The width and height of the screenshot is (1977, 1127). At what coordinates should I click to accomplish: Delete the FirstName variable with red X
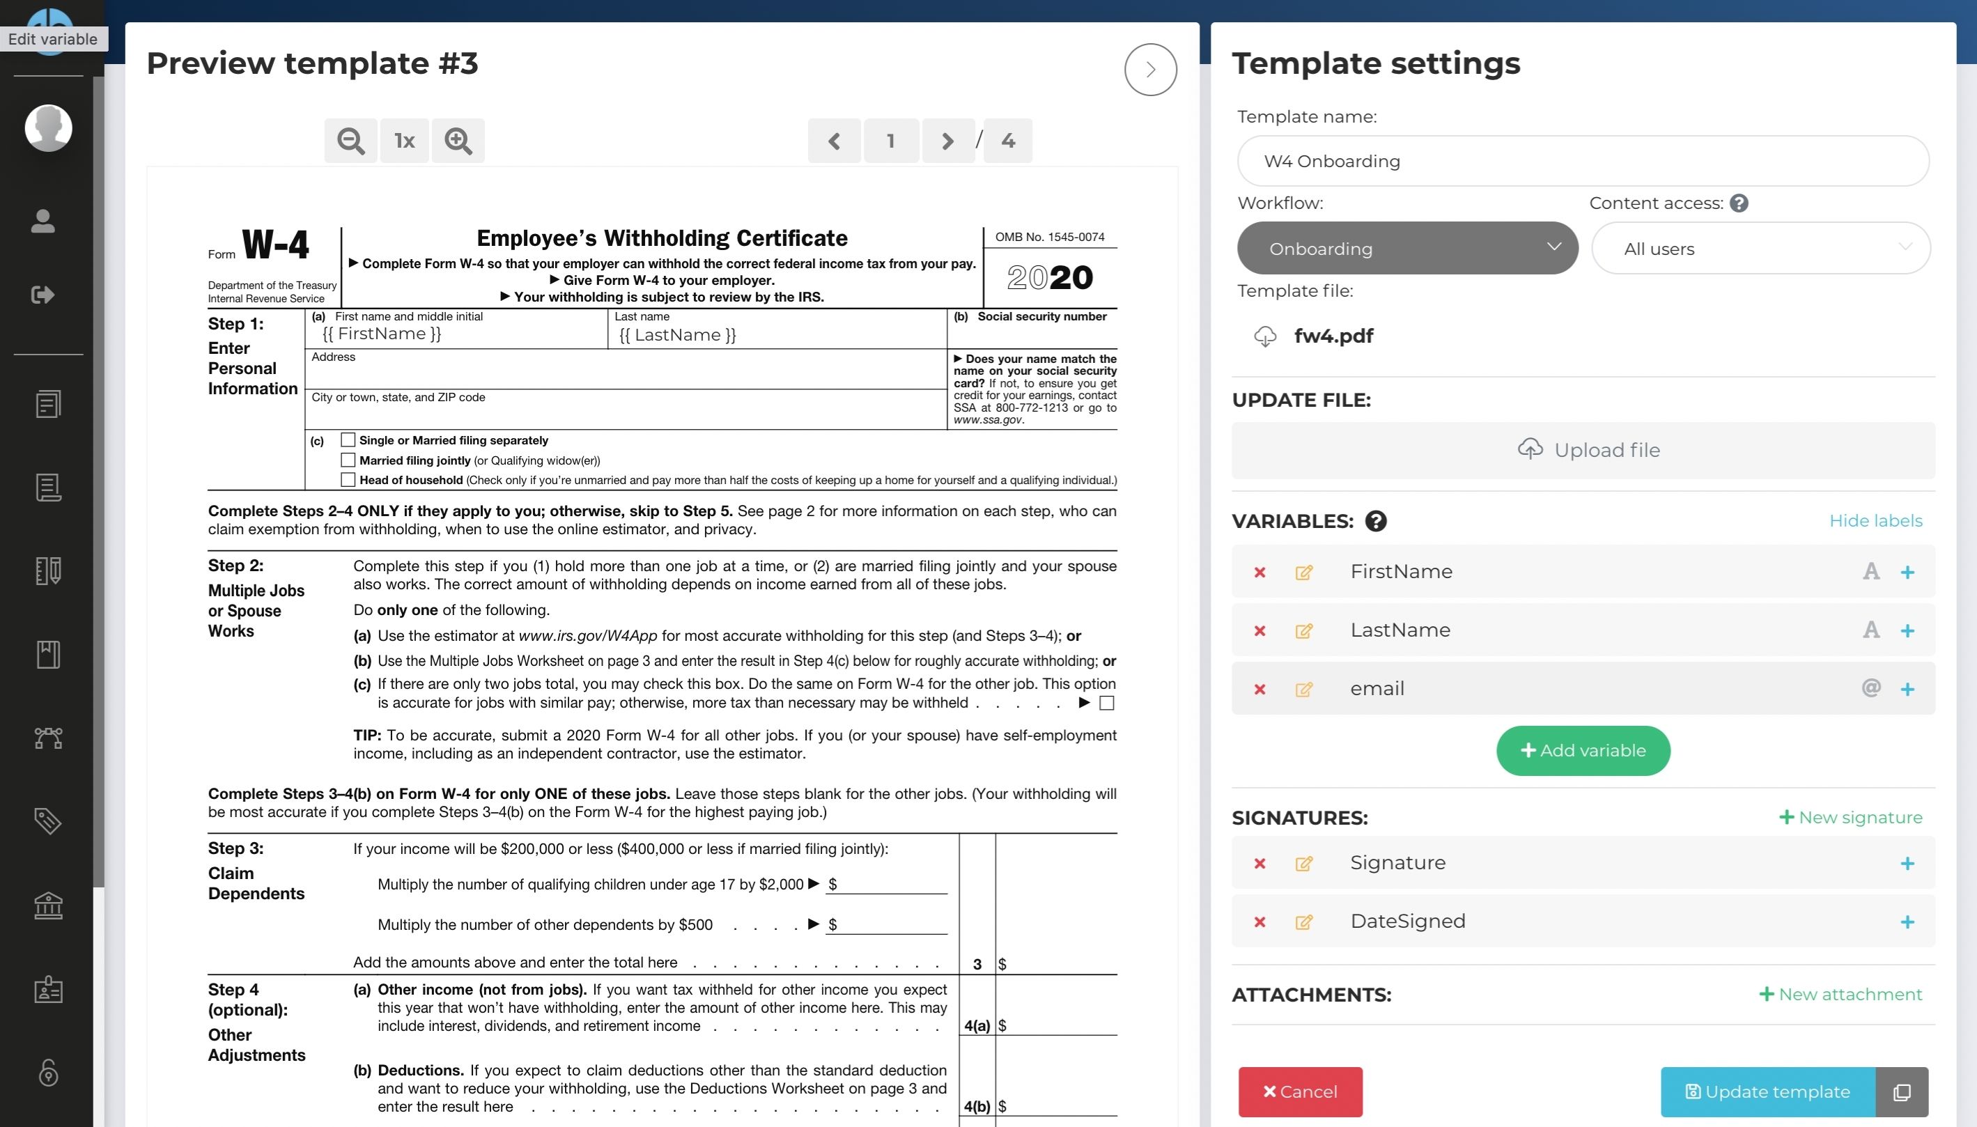(x=1259, y=572)
